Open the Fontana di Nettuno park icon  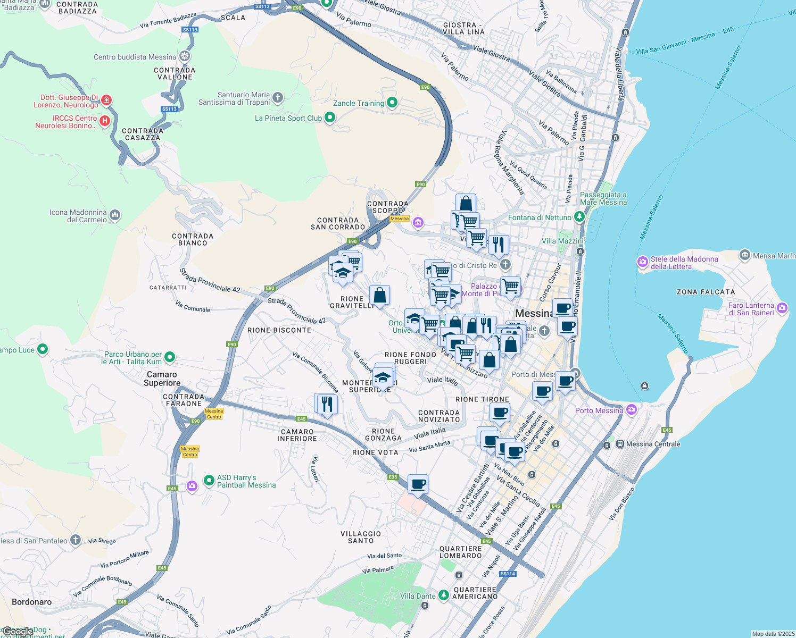pos(579,216)
